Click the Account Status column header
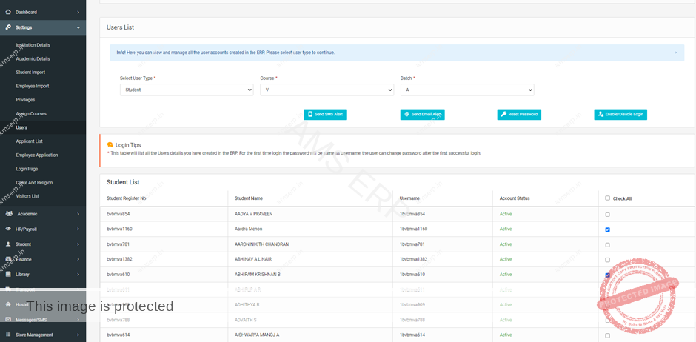 pyautogui.click(x=515, y=198)
